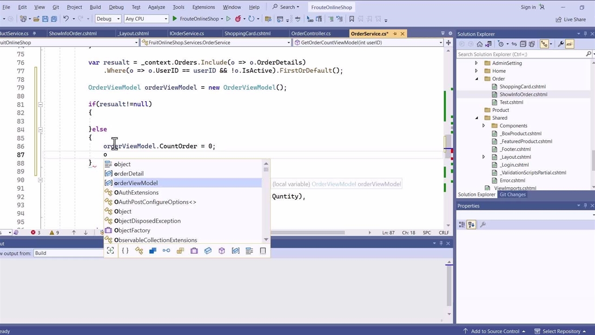Click Collapse All icon in Solution Explorer

point(523,44)
